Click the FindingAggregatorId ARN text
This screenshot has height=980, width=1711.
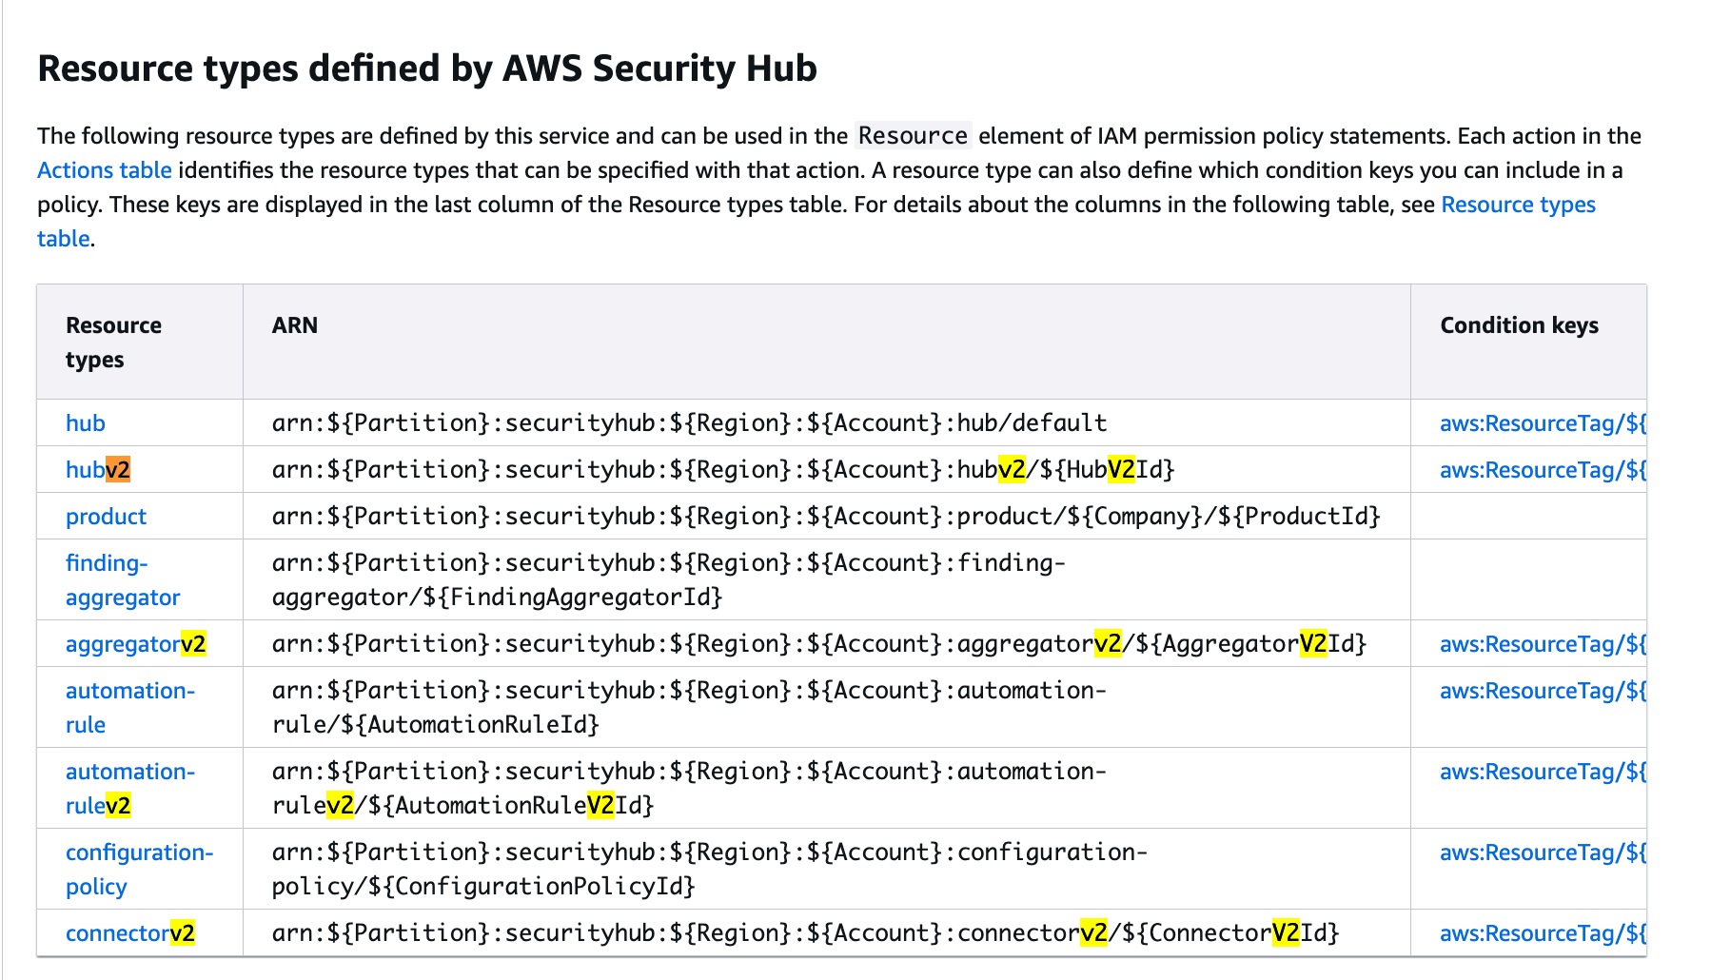pyautogui.click(x=669, y=580)
